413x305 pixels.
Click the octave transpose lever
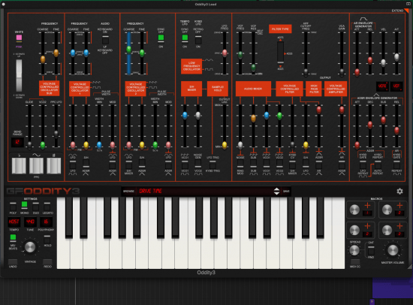(x=19, y=75)
